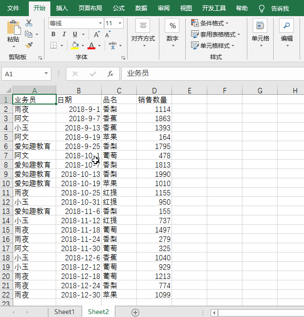This screenshot has width=304, height=317.
Task: Expand the Copy options arrow
Action: tap(37, 34)
